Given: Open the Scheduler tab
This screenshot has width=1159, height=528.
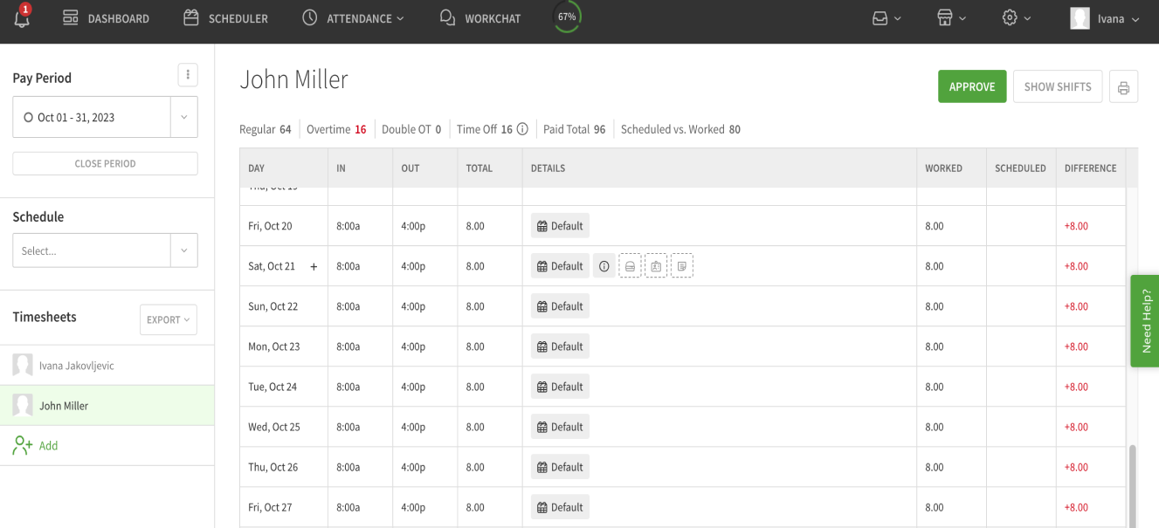Looking at the screenshot, I should [x=225, y=18].
